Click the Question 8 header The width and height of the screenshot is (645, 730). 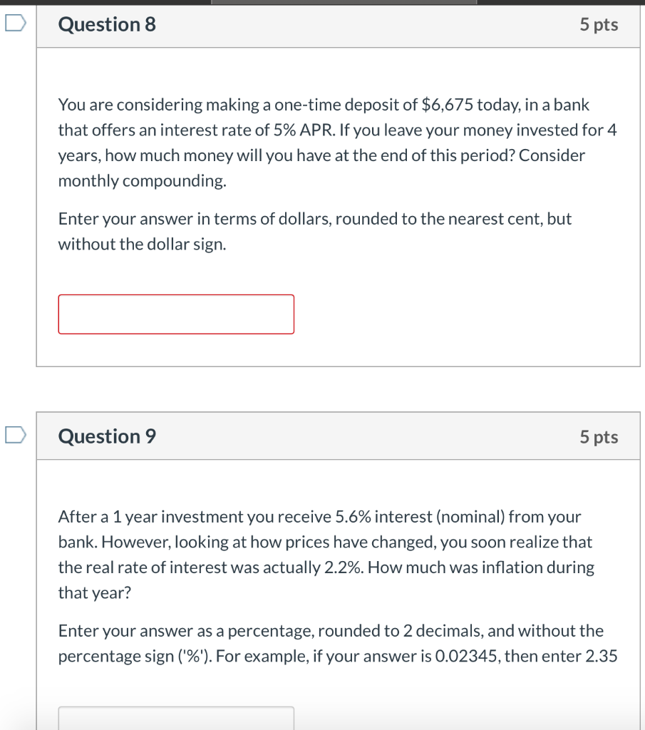(107, 24)
